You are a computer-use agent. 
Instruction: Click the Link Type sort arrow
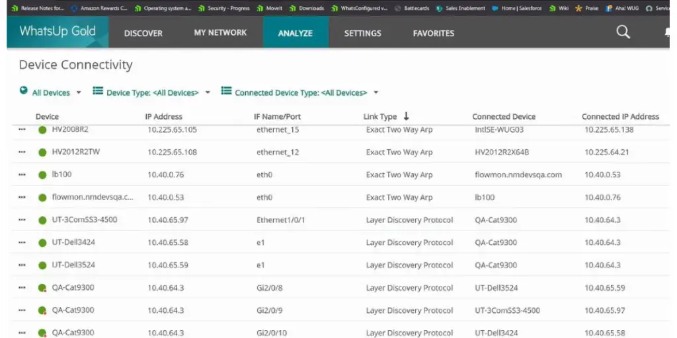point(406,116)
